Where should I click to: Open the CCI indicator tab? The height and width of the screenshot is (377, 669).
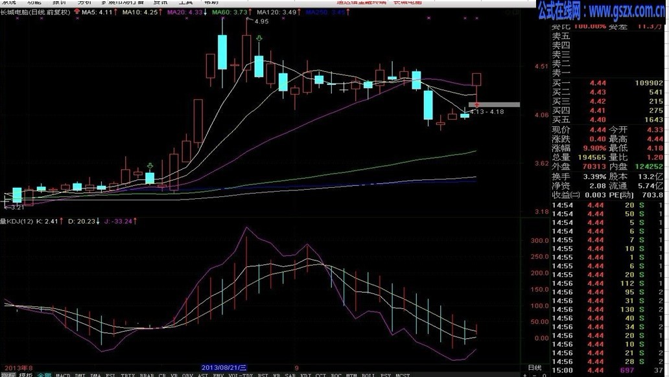(321, 375)
